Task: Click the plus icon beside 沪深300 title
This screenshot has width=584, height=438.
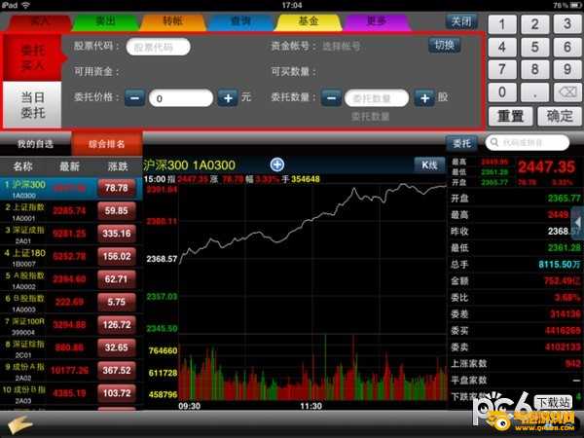Action: [x=277, y=164]
